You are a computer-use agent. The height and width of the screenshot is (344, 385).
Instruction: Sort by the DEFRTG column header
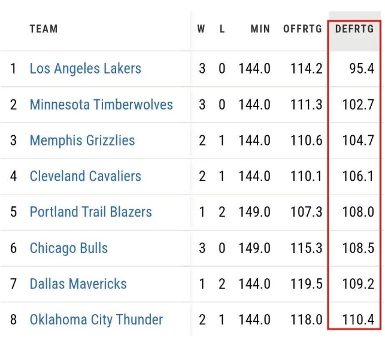pos(354,29)
